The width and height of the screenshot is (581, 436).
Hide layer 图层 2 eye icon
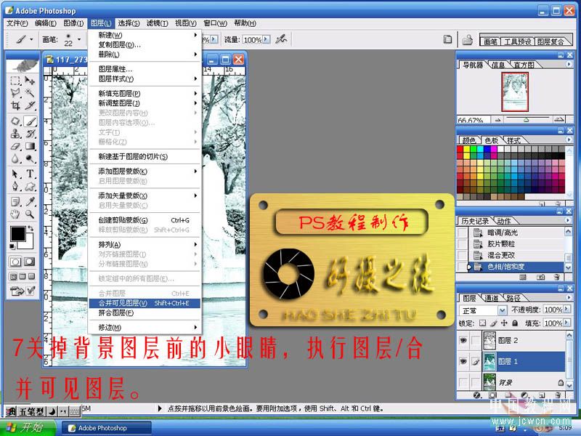coord(463,340)
